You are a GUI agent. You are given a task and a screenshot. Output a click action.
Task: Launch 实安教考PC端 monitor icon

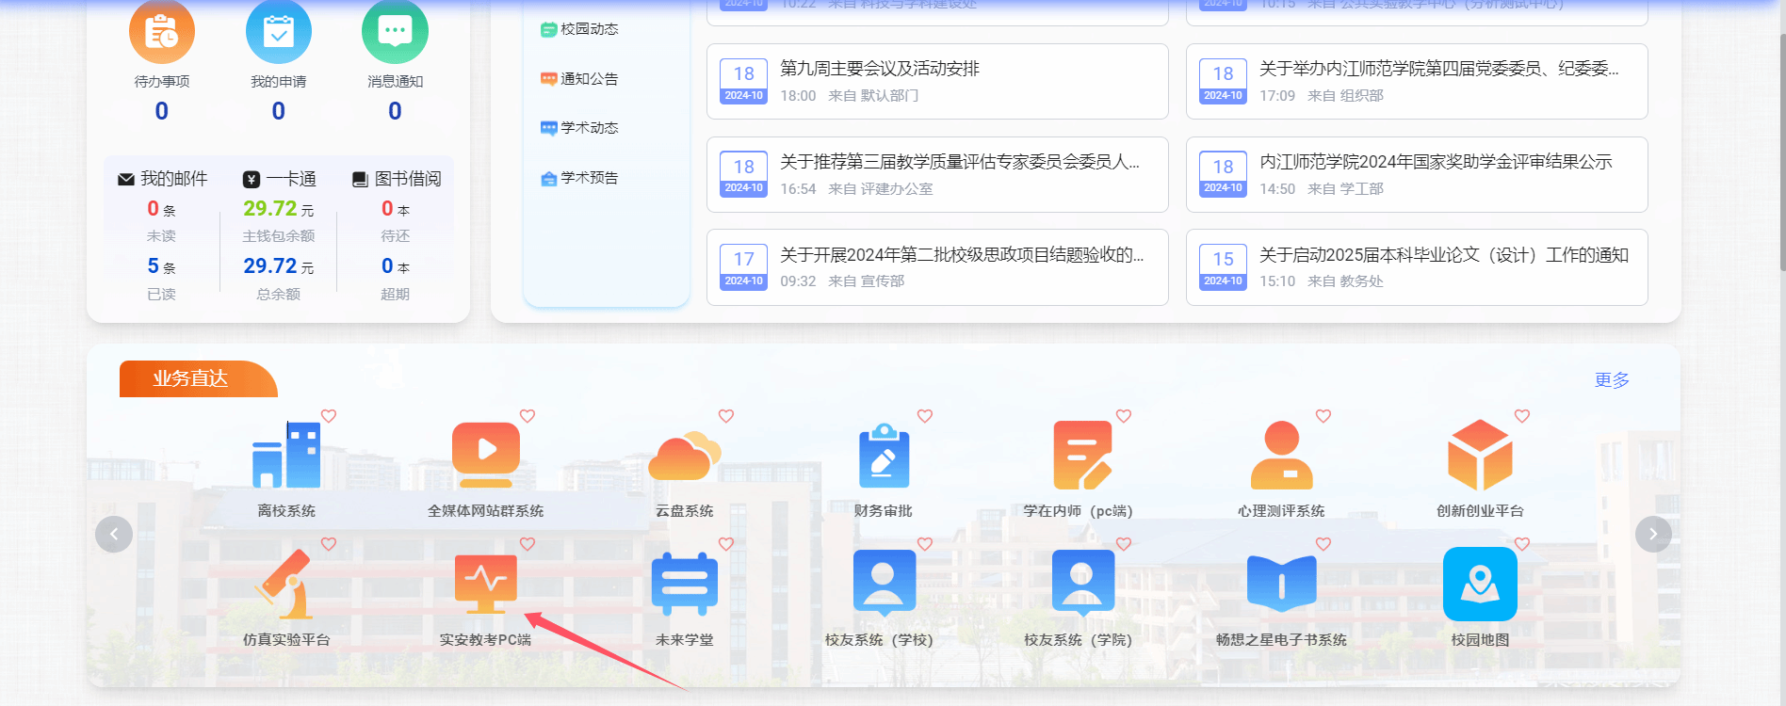click(485, 584)
